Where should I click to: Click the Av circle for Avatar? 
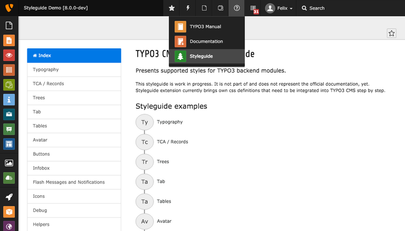[x=144, y=222]
